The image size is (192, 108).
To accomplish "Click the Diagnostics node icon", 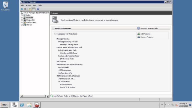I will tap(24, 20).
